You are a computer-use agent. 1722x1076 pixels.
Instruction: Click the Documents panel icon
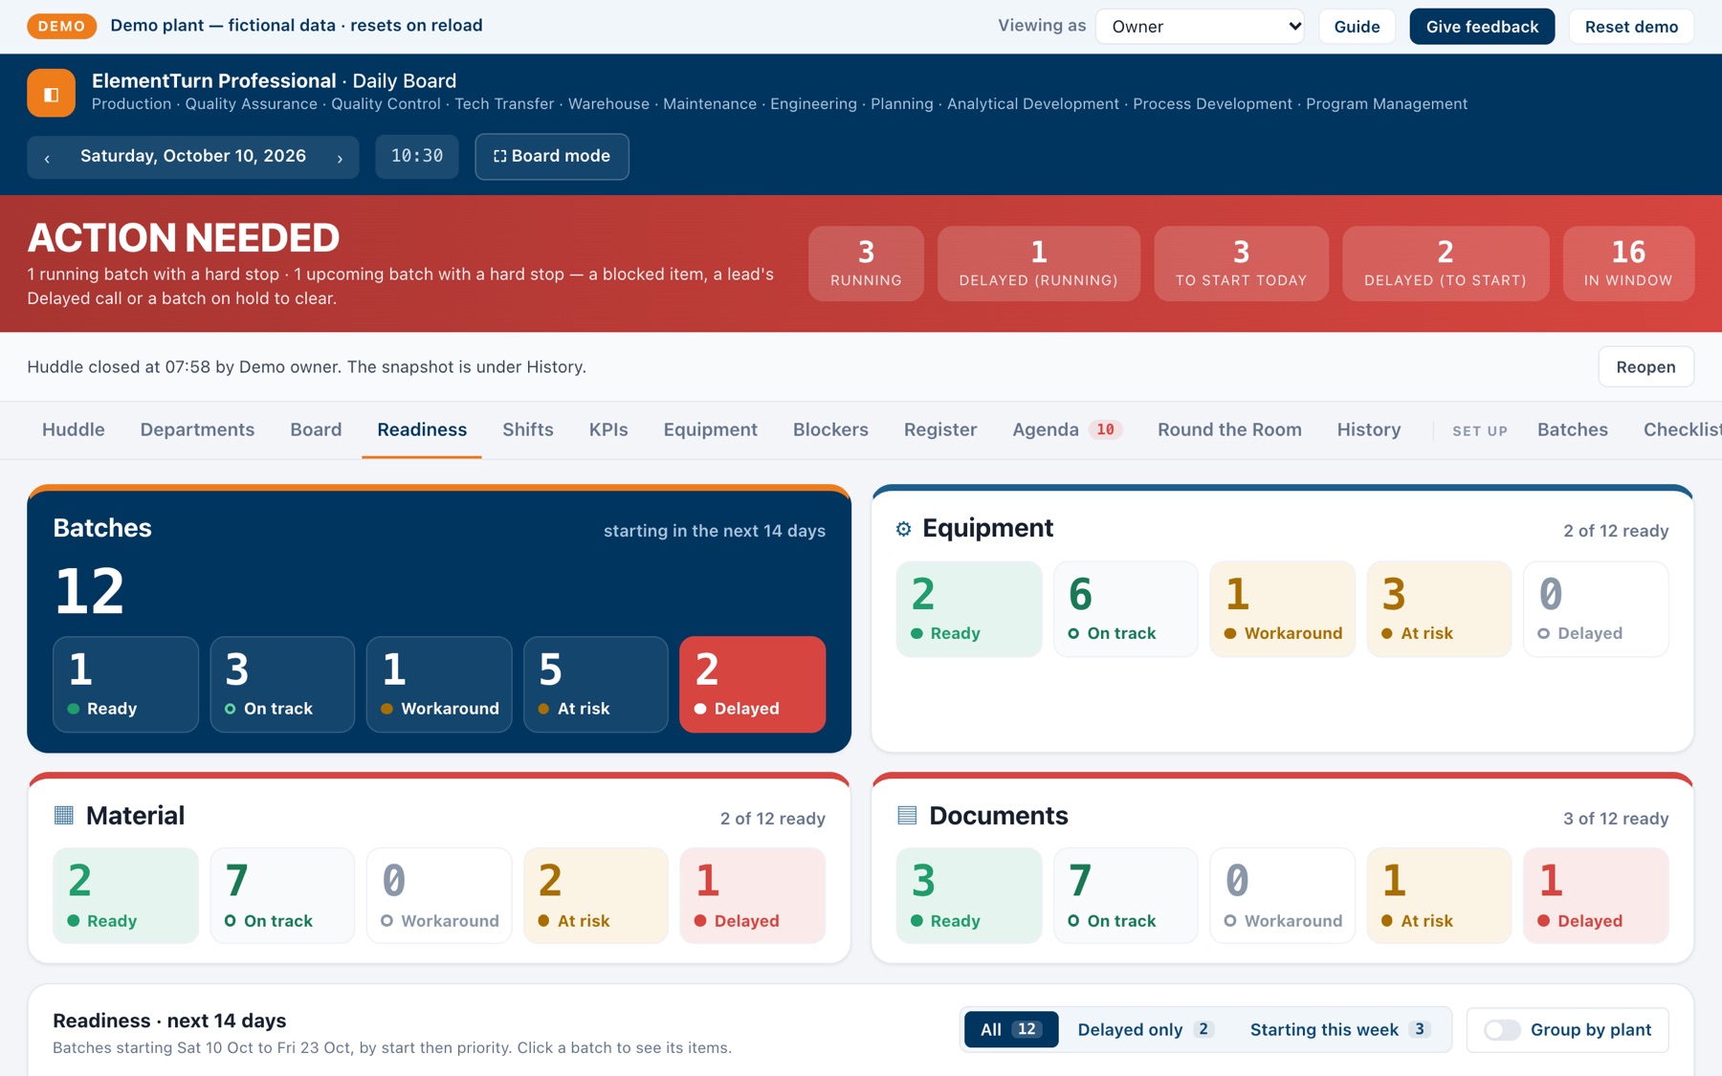click(x=907, y=816)
